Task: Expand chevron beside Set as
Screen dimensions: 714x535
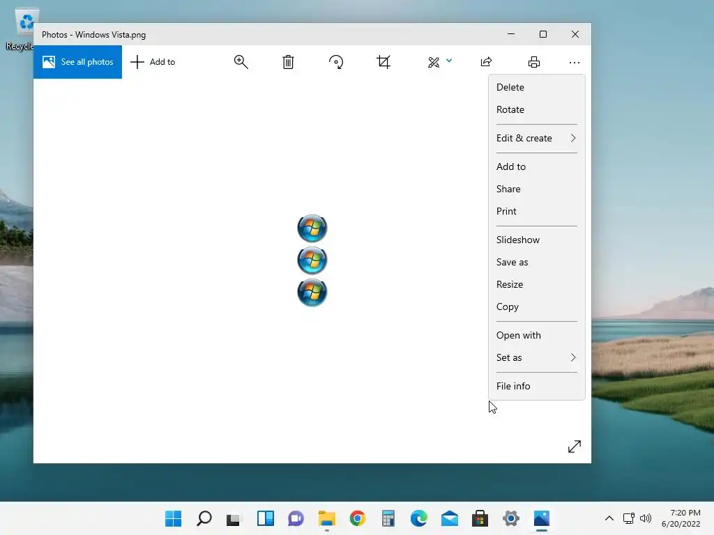Action: [573, 357]
